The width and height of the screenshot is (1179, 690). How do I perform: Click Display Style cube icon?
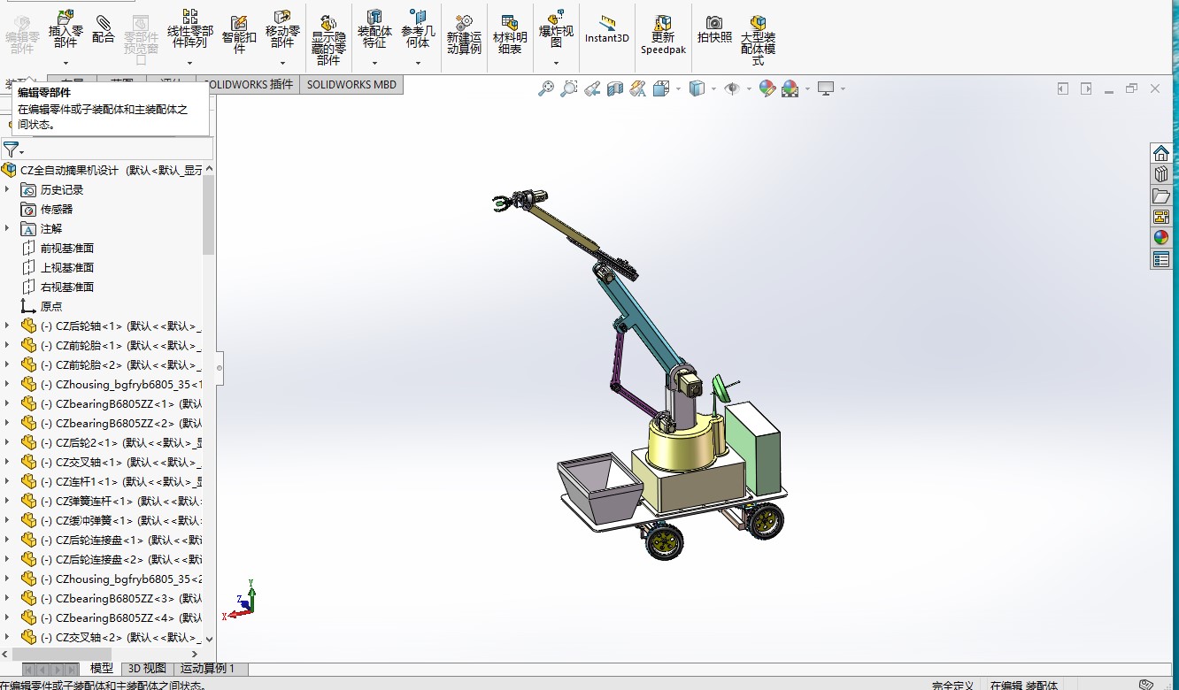click(x=697, y=88)
